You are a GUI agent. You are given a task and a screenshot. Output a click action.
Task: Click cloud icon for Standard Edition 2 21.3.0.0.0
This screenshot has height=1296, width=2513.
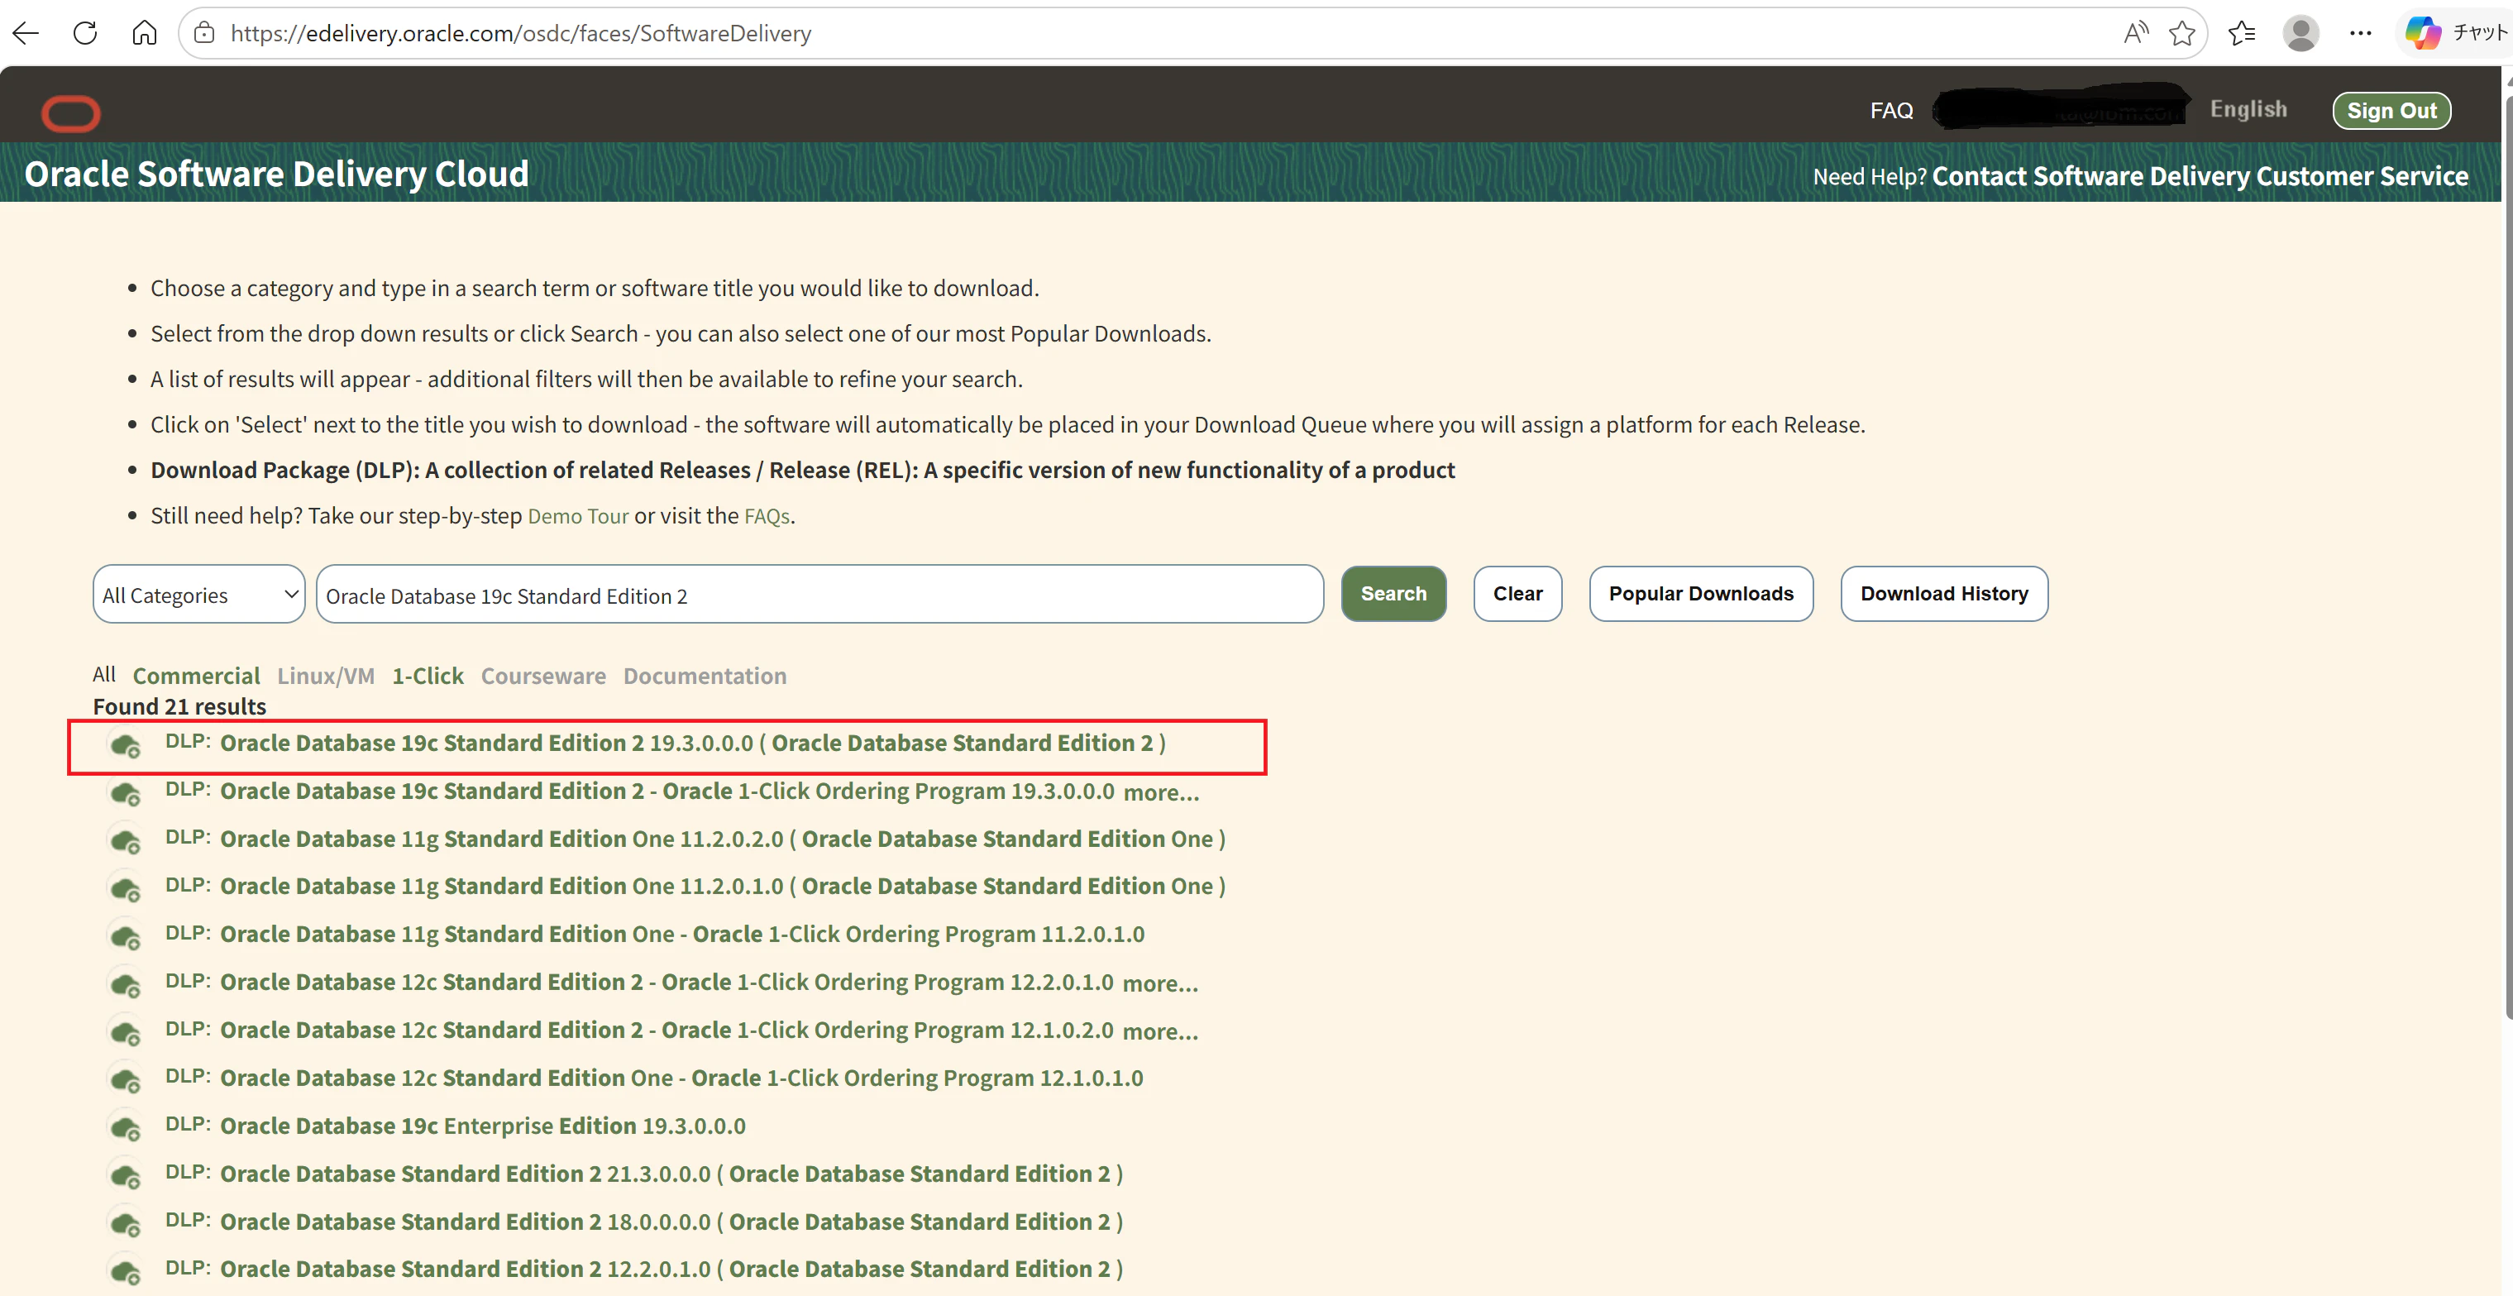125,1177
